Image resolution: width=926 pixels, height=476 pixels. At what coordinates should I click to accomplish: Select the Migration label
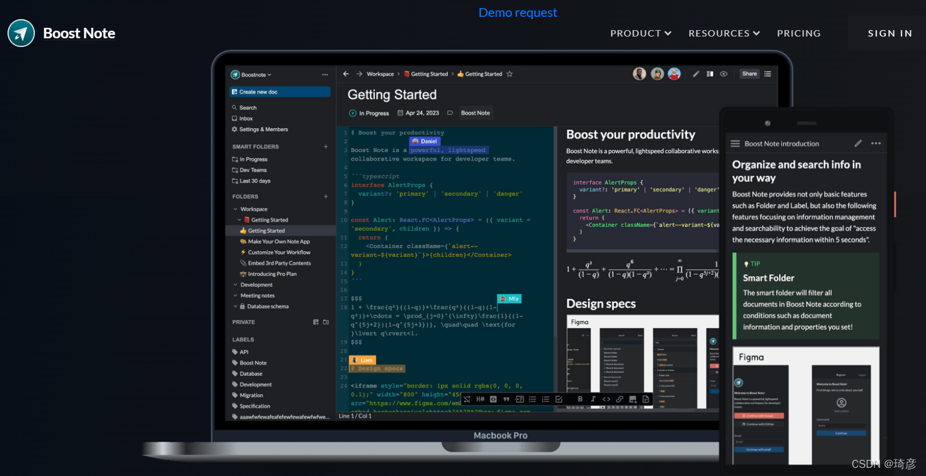pyautogui.click(x=248, y=395)
